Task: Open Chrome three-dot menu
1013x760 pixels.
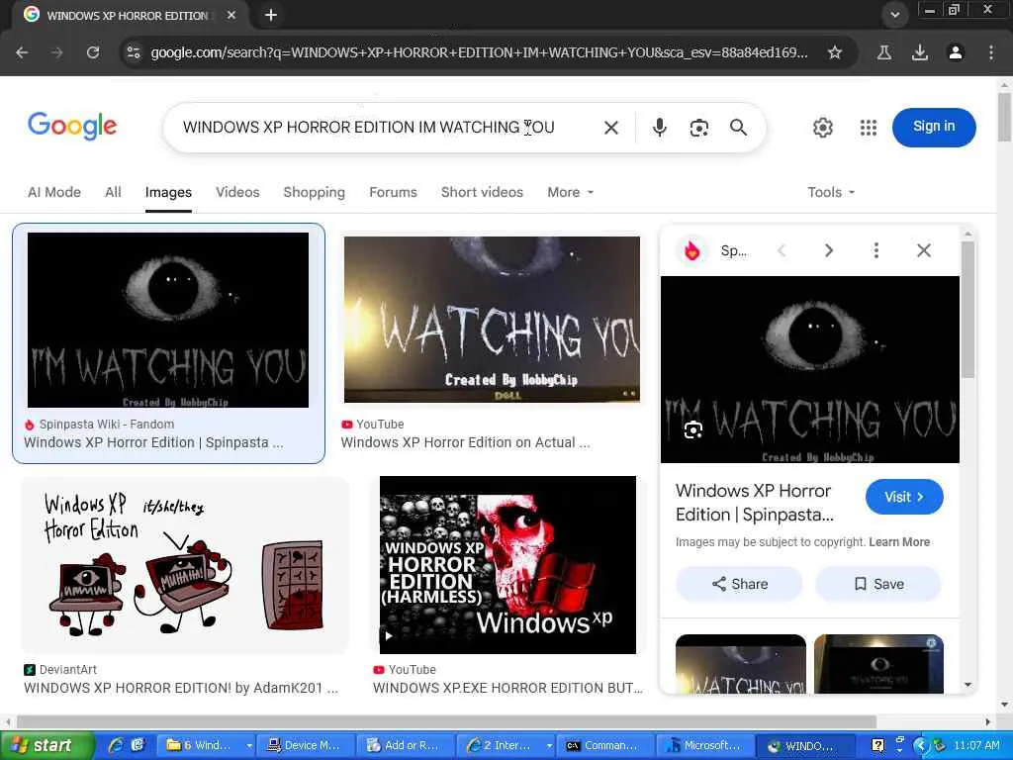Action: click(991, 52)
